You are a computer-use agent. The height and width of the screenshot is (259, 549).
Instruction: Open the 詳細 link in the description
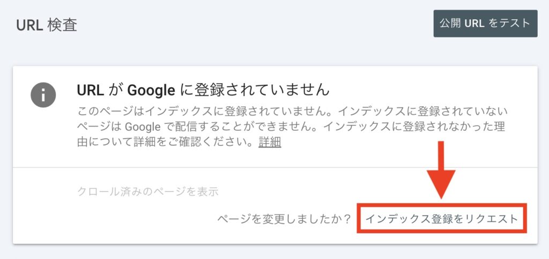(270, 143)
